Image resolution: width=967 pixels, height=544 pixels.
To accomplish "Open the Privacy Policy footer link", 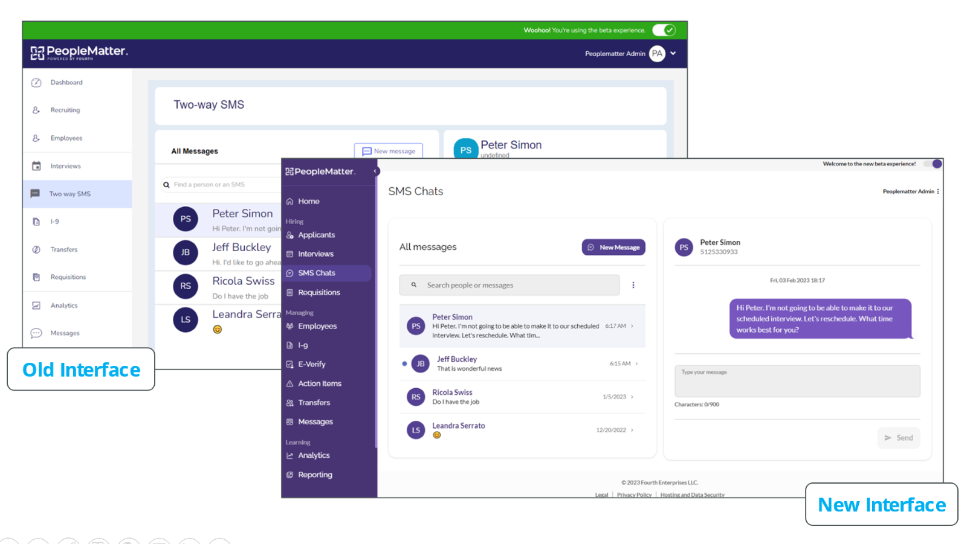I will (x=634, y=494).
